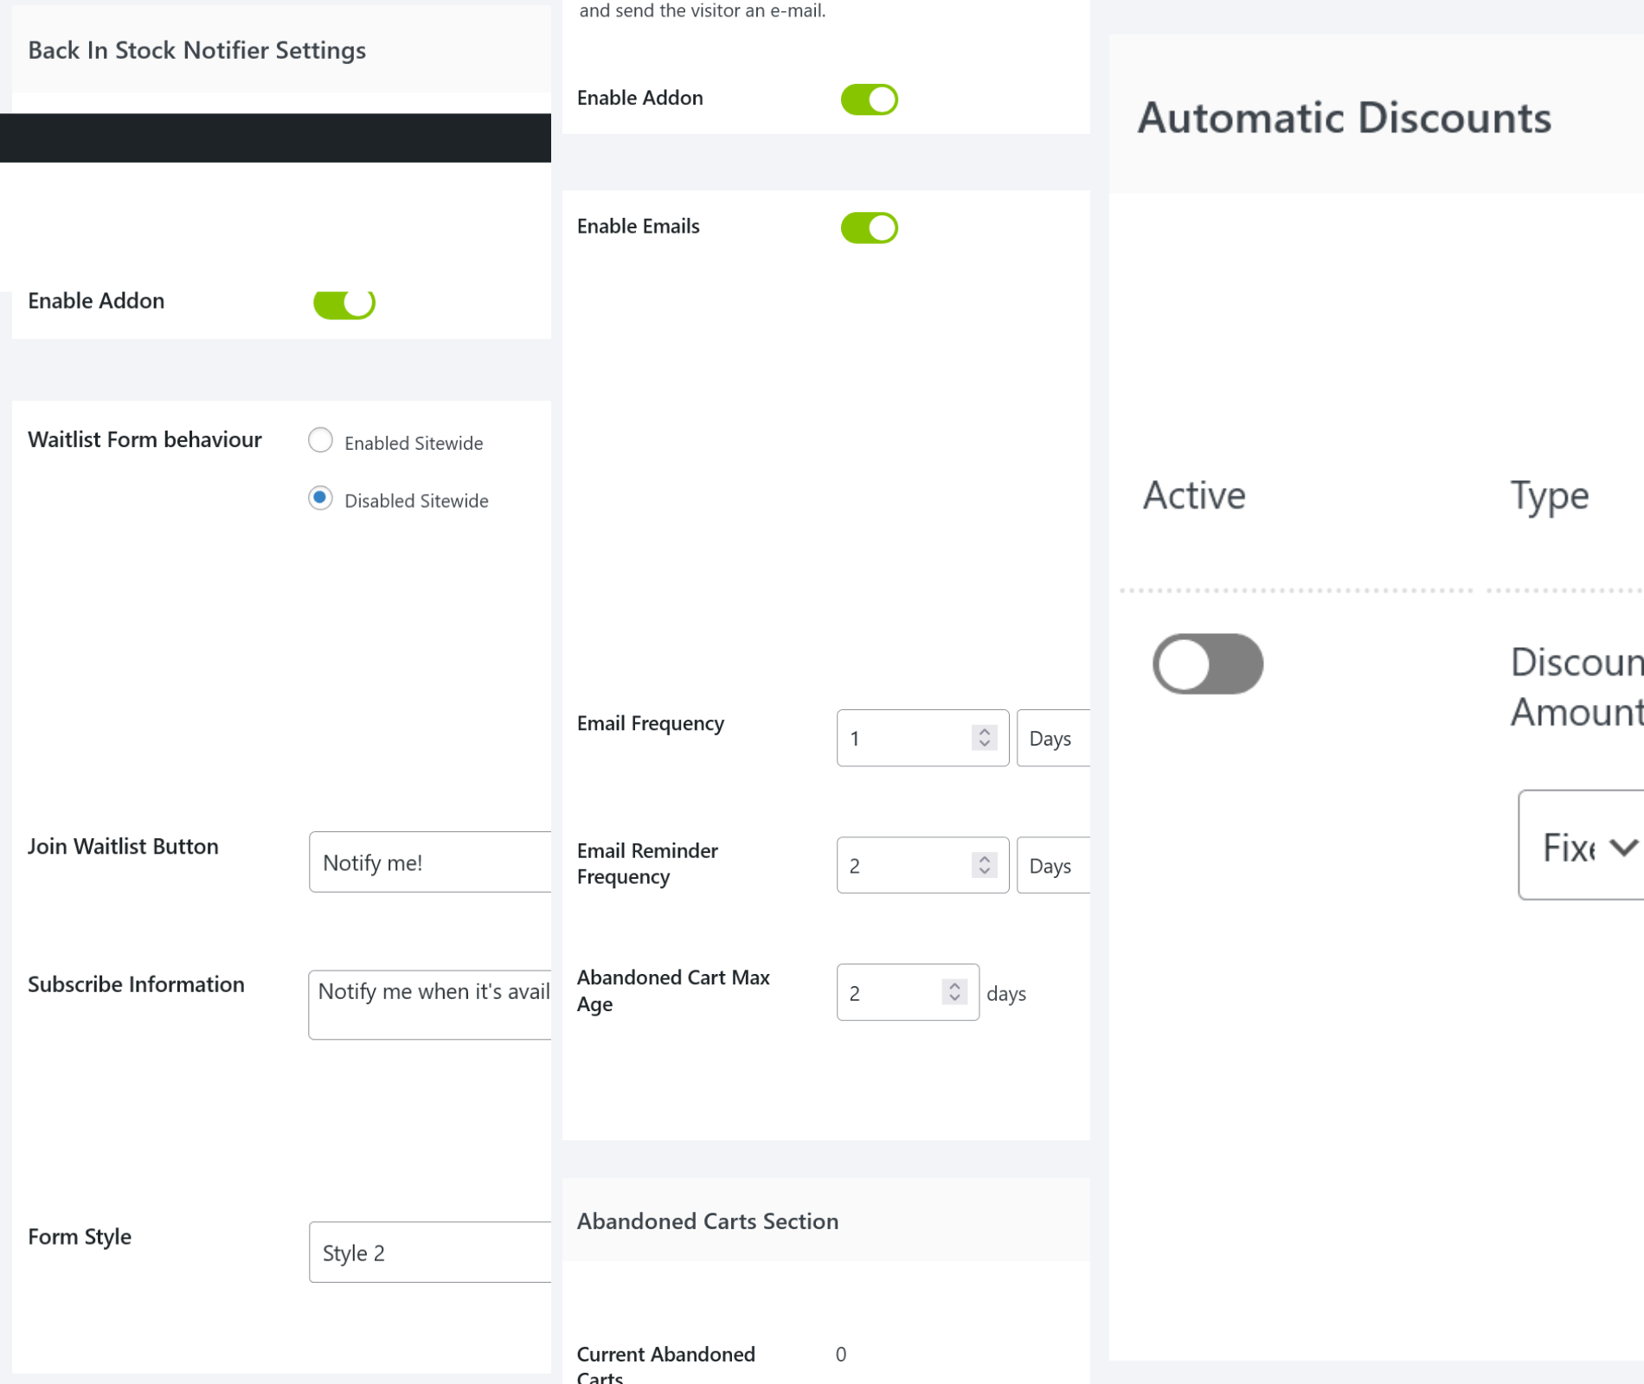Turn off the Enable Emails switch
Image resolution: width=1644 pixels, height=1384 pixels.
point(869,228)
